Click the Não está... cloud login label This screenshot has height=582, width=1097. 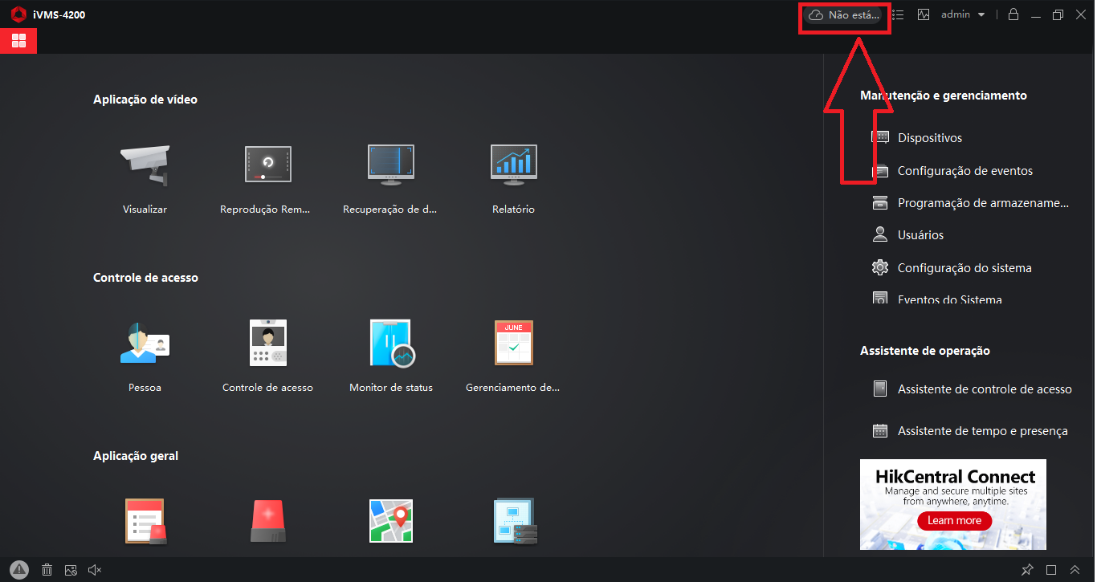(x=854, y=14)
